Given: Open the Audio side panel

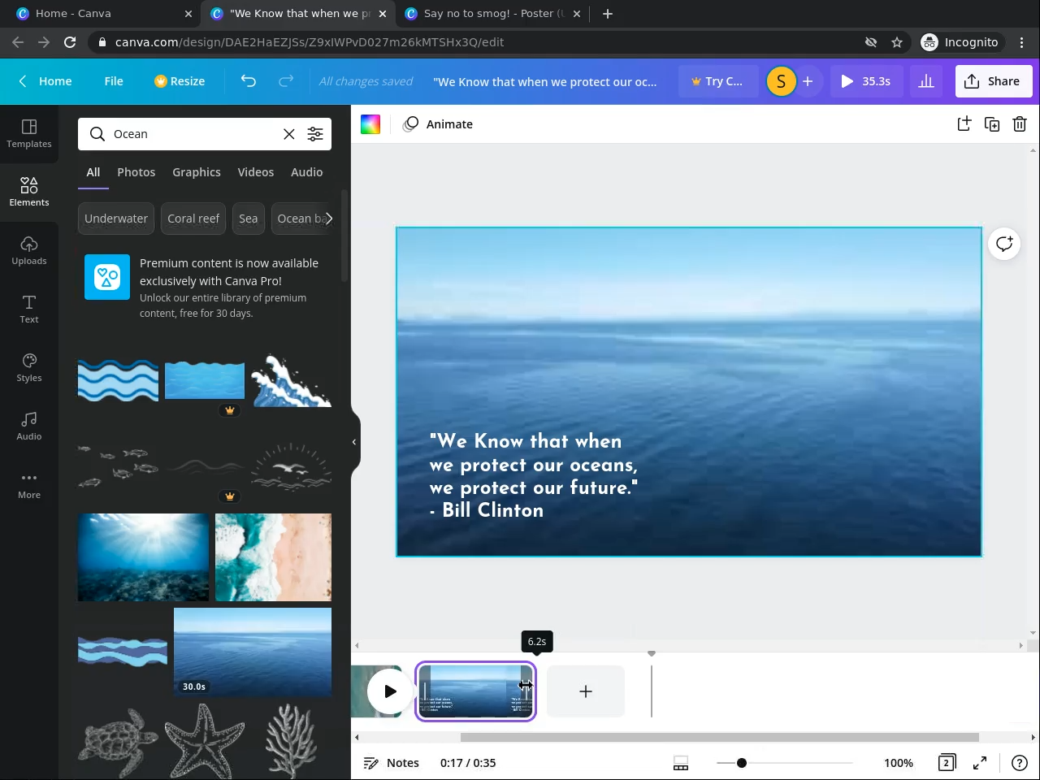Looking at the screenshot, I should [x=29, y=427].
